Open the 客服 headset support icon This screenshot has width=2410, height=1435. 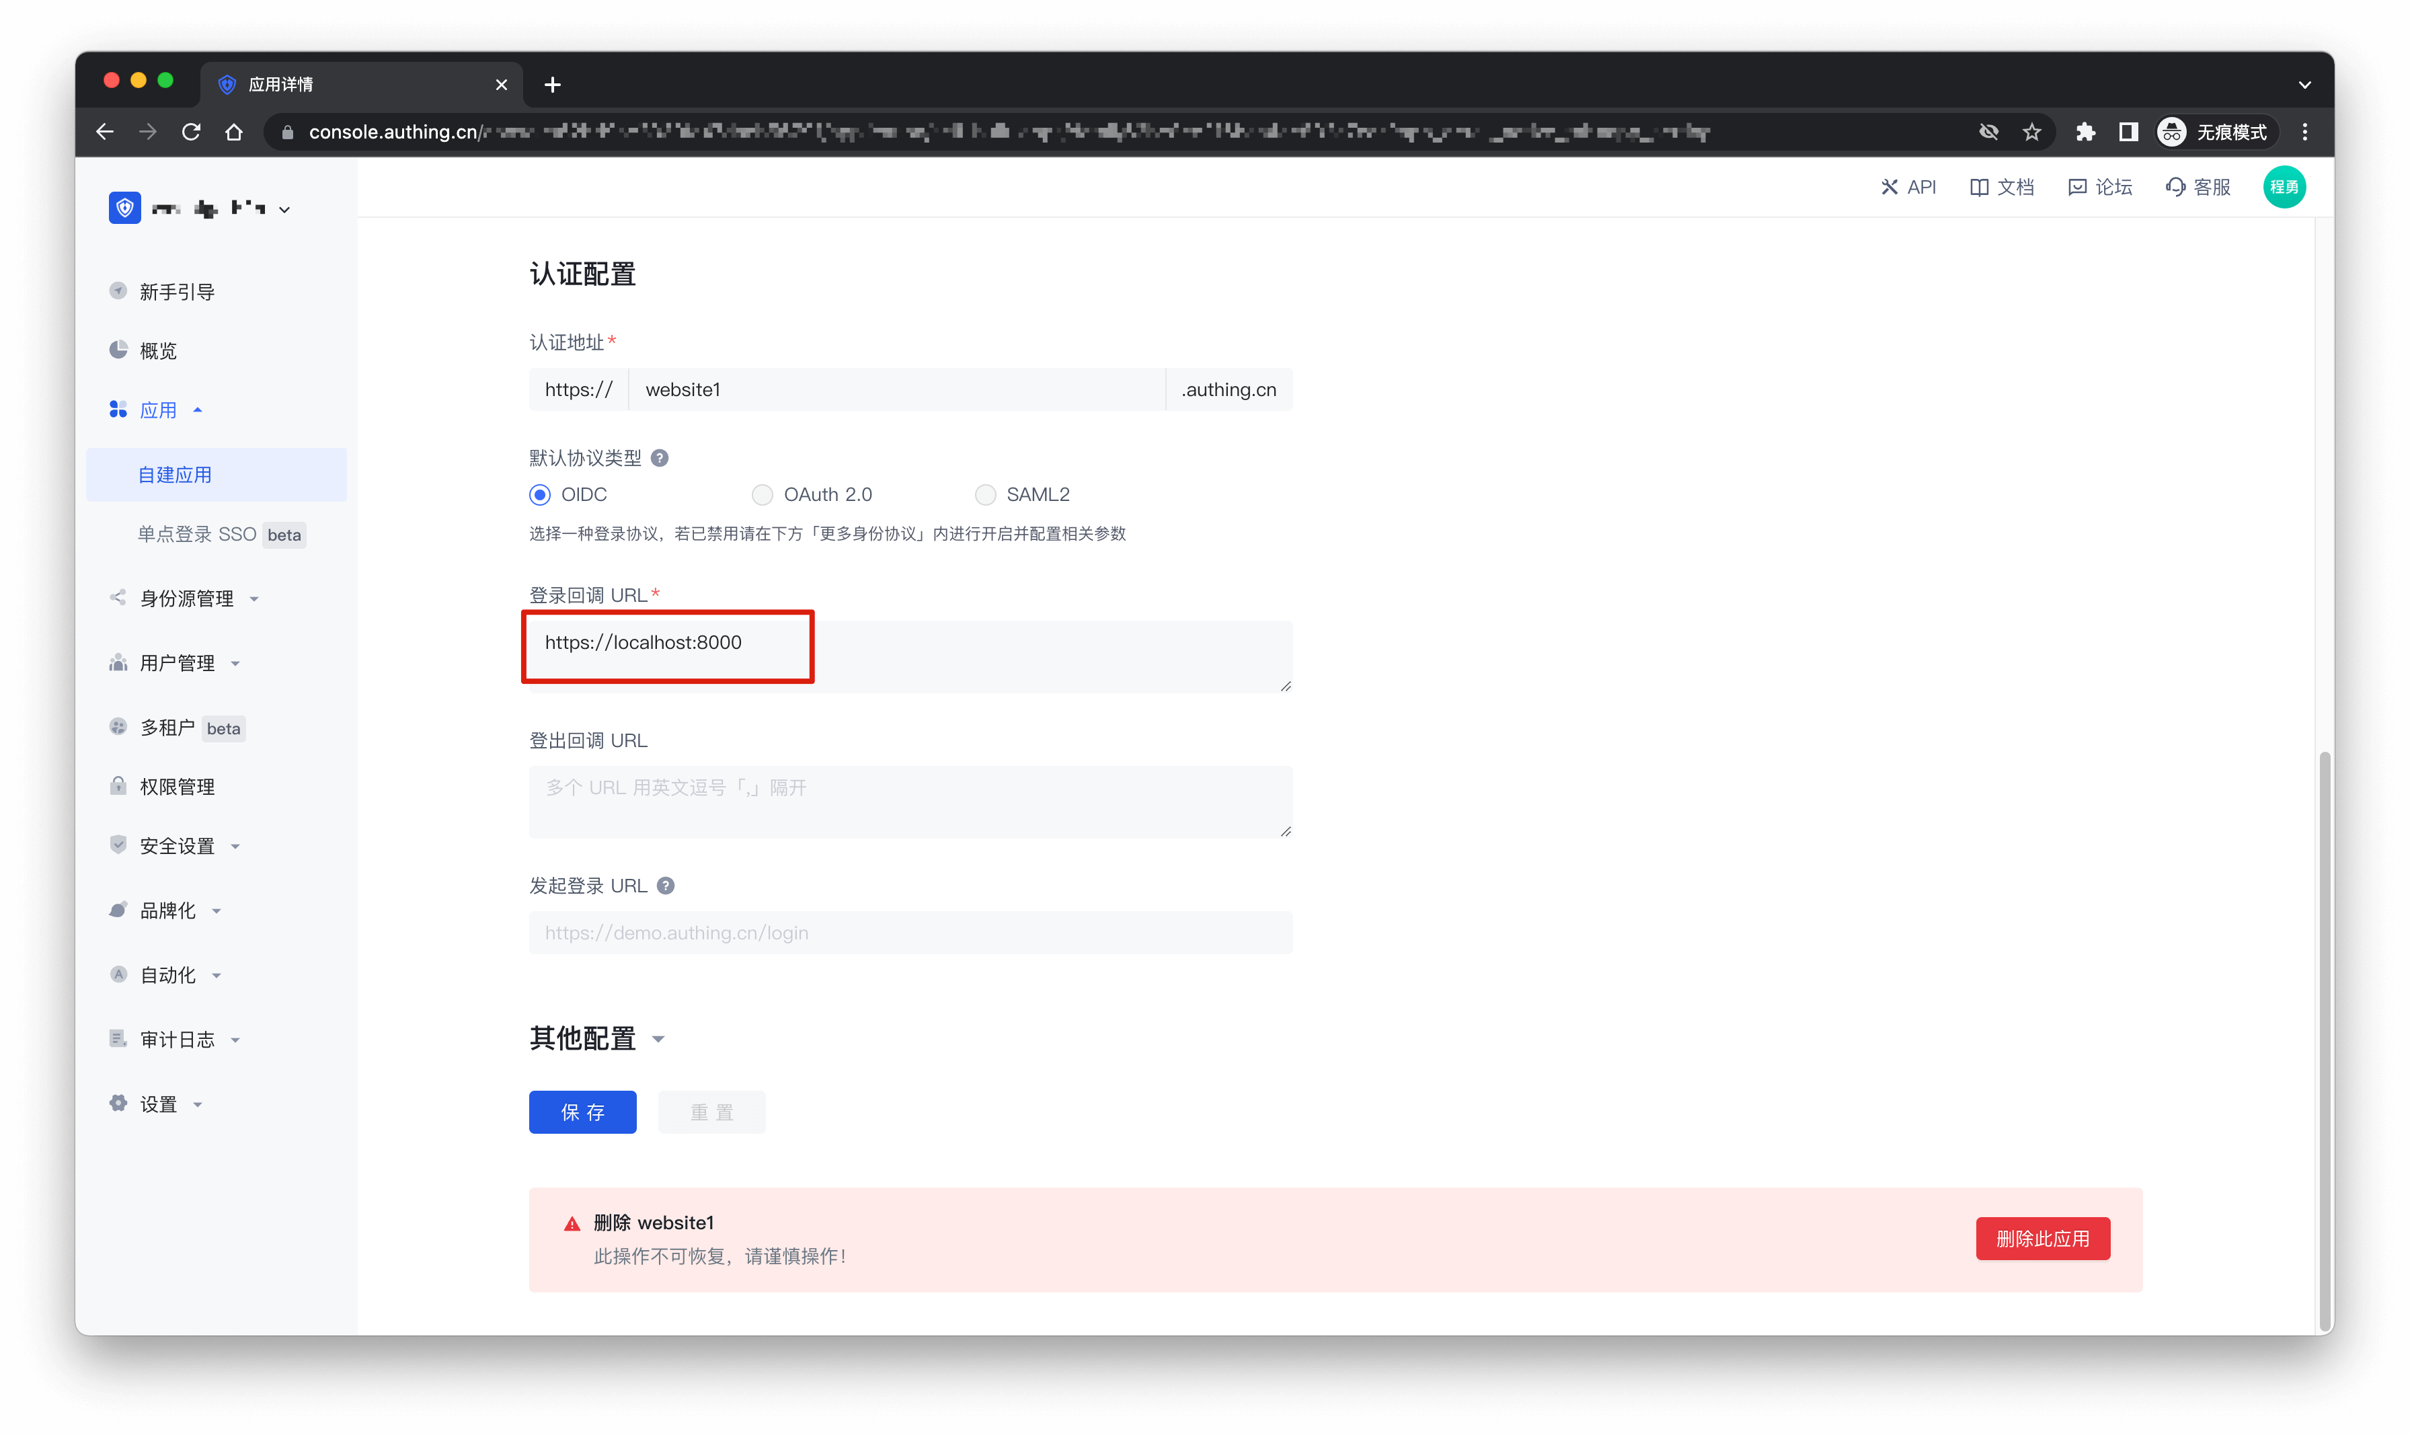2175,188
